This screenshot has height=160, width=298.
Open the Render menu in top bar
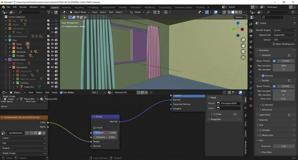click(23, 7)
